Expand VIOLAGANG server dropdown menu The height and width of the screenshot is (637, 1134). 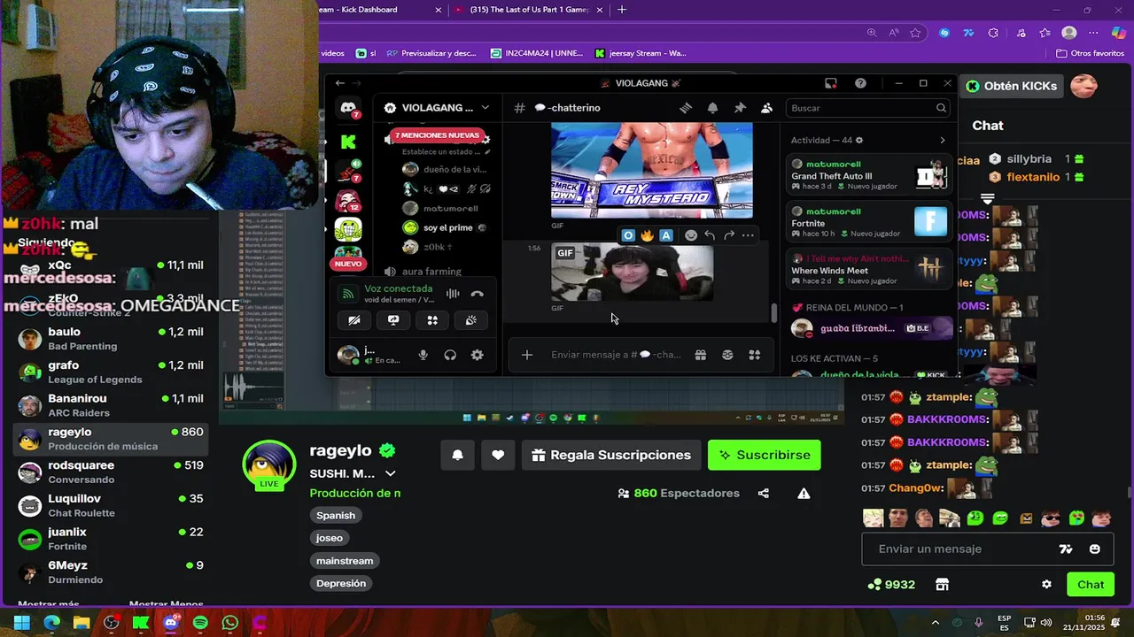[485, 108]
